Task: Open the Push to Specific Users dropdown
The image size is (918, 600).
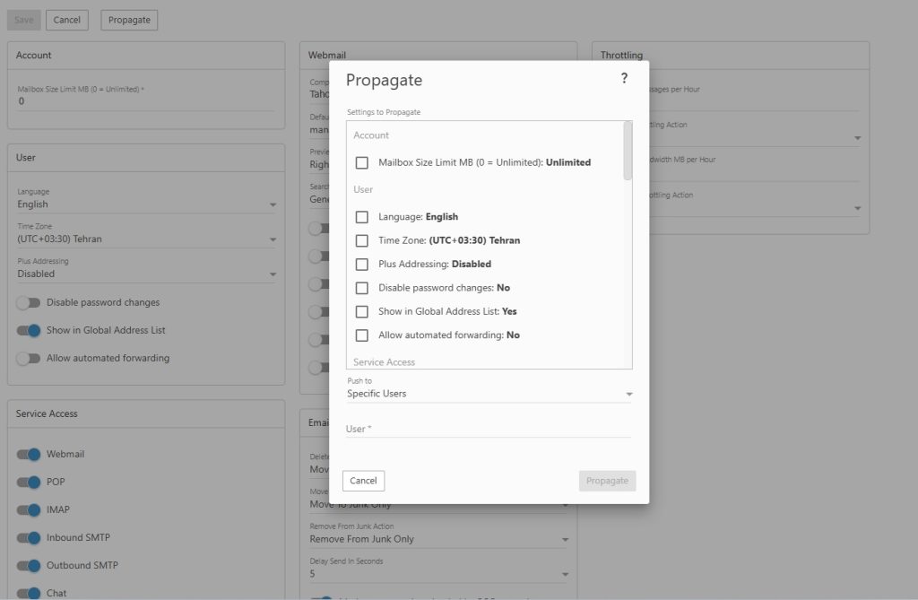Action: pos(489,394)
